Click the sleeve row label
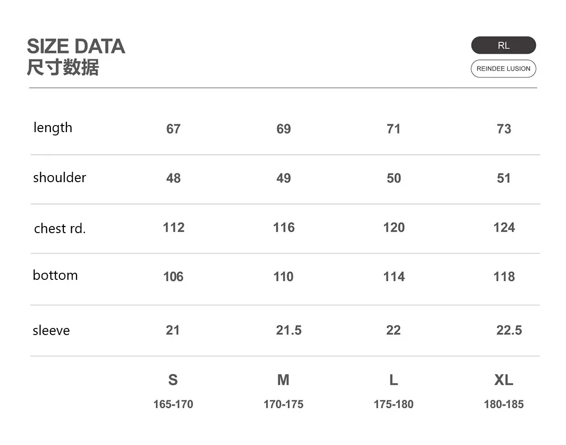 [x=51, y=330]
